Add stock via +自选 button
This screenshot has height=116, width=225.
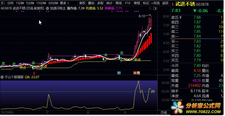155,3
